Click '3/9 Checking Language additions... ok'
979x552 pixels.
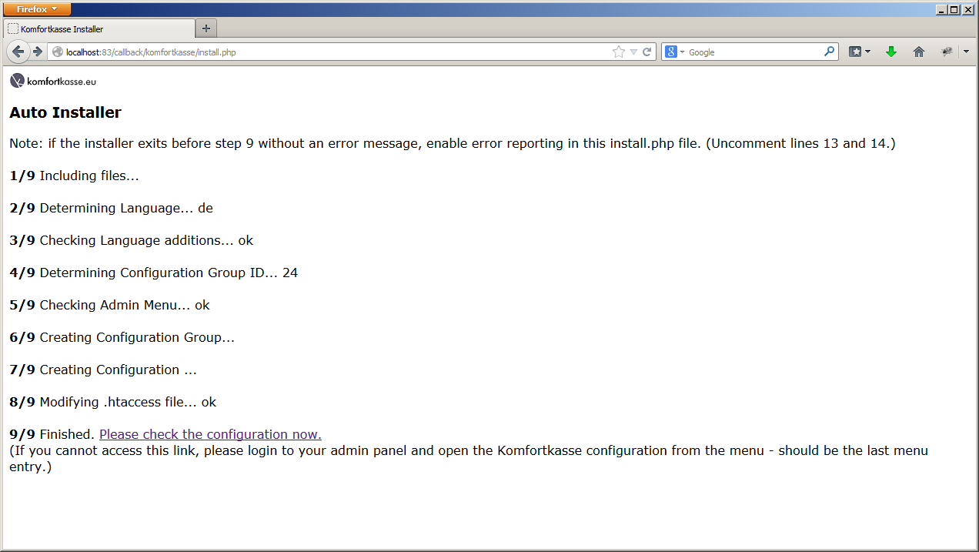(131, 240)
